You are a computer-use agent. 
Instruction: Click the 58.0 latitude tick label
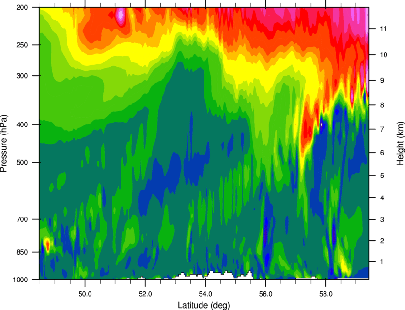326,294
